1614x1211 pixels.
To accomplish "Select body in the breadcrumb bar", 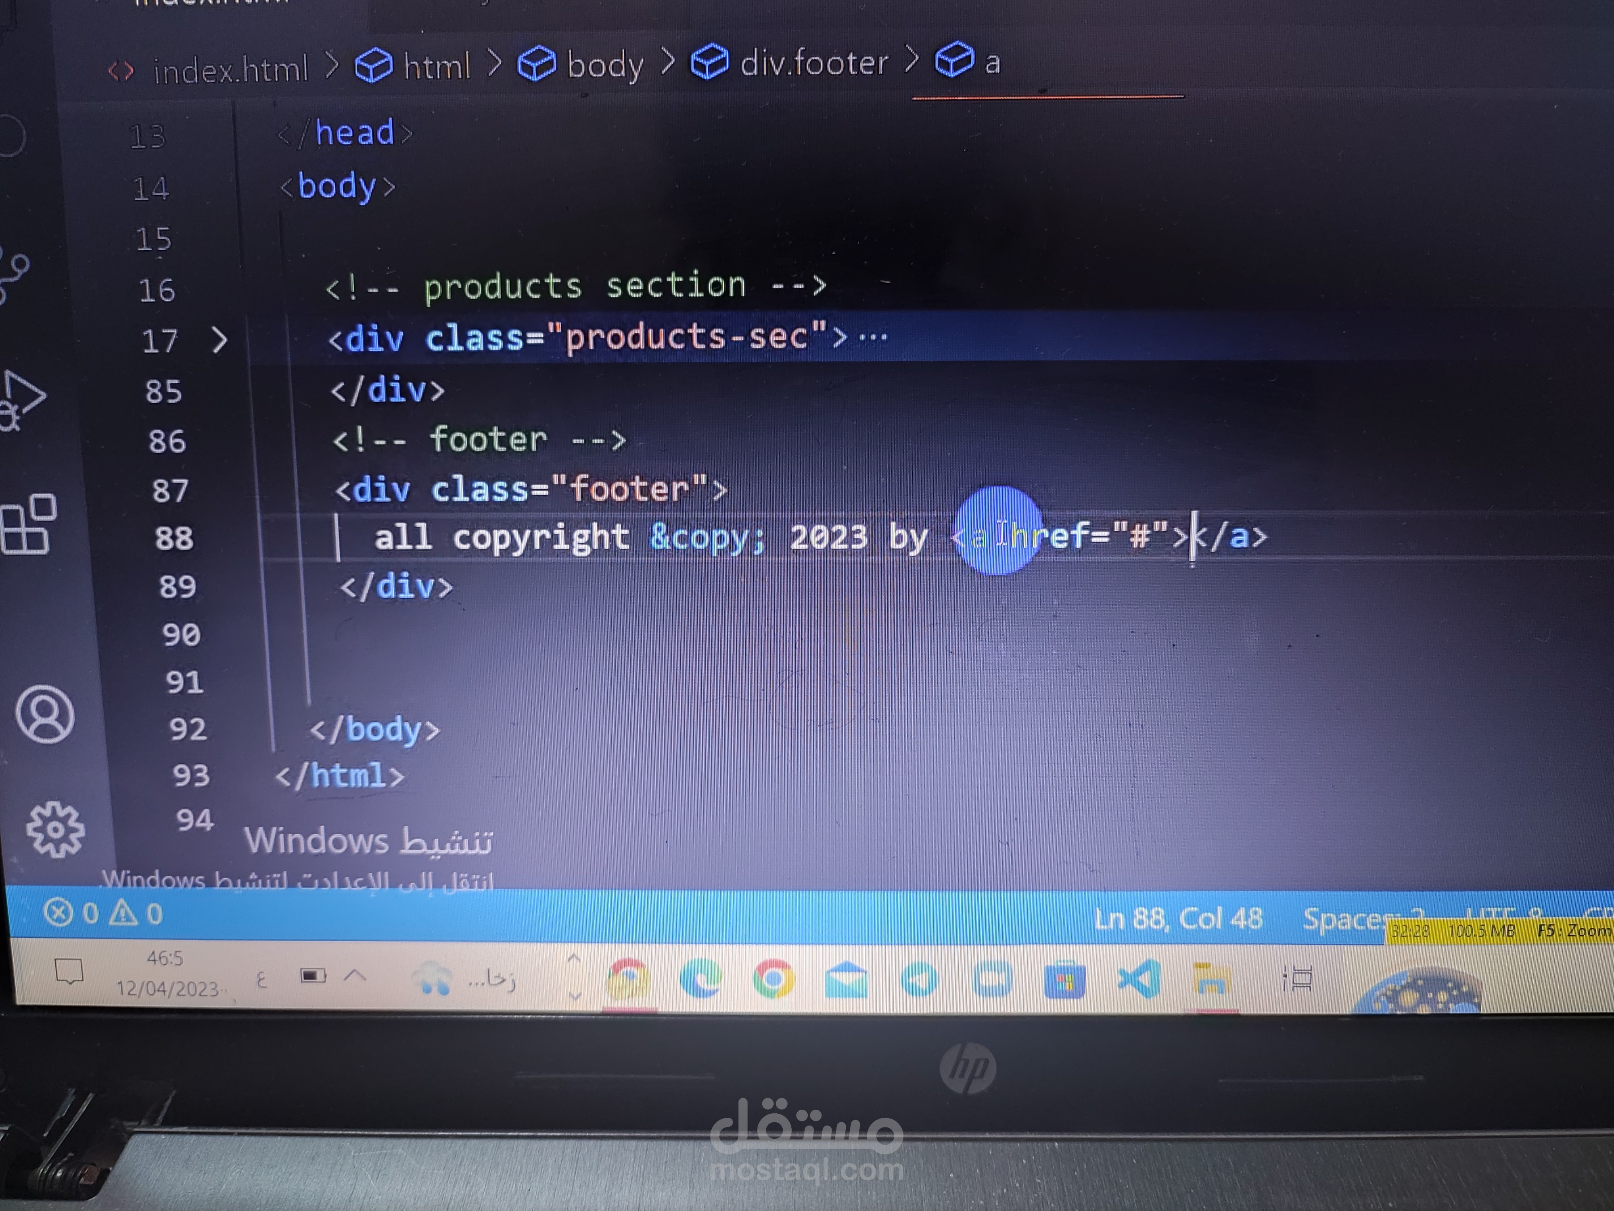I will click(605, 64).
